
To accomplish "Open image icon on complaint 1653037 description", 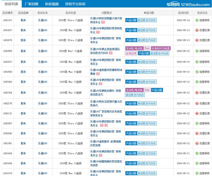I will point(98,32).
